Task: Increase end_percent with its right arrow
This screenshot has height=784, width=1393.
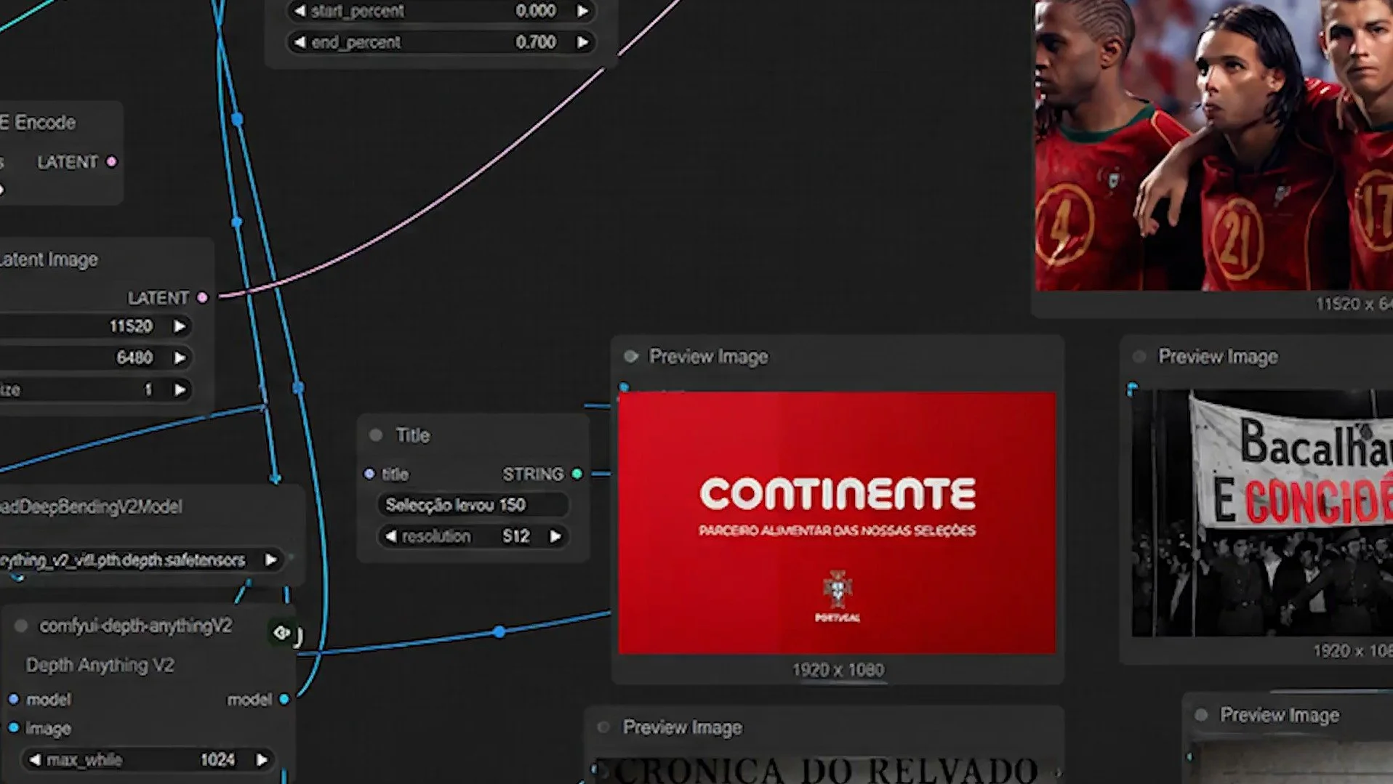Action: click(x=582, y=43)
